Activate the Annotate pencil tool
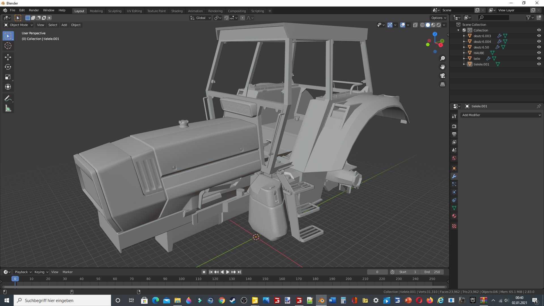Image resolution: width=544 pixels, height=306 pixels. coord(8,98)
